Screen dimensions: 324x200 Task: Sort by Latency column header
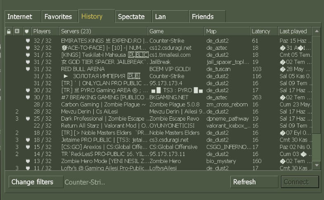(x=264, y=31)
